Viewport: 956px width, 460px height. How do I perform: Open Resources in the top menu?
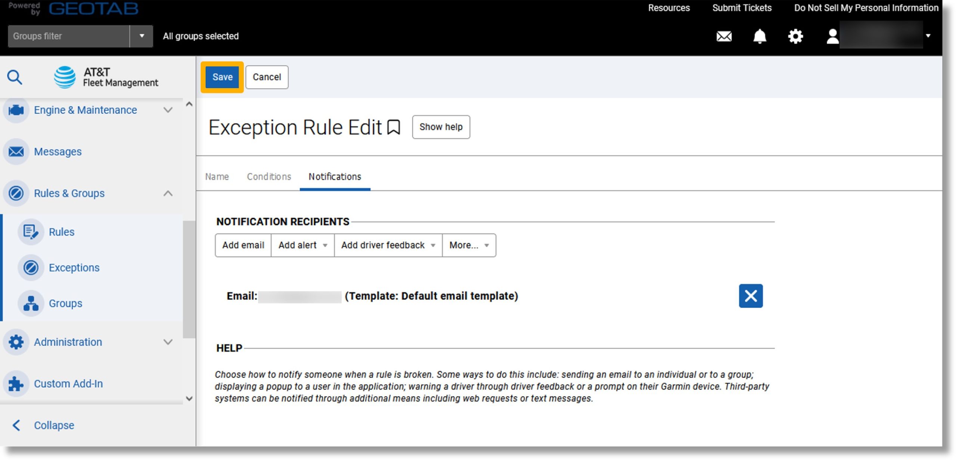(x=669, y=8)
